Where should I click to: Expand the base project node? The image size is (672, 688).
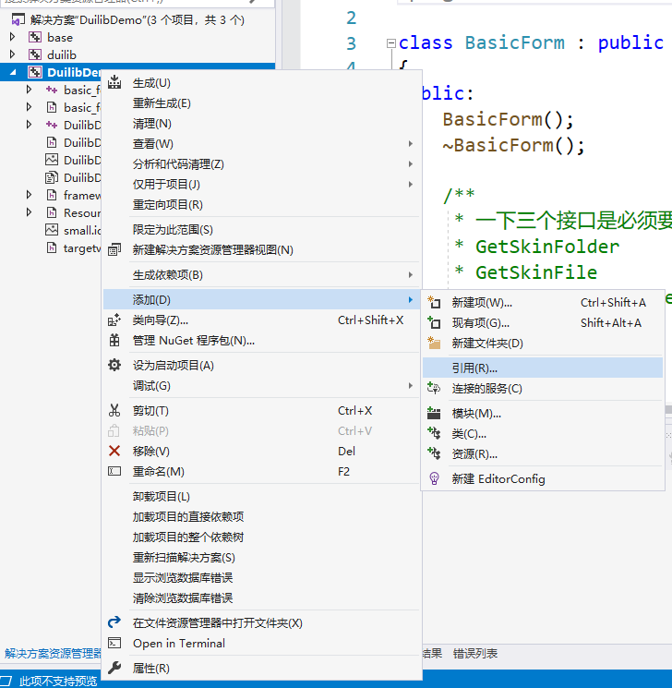coord(13,37)
